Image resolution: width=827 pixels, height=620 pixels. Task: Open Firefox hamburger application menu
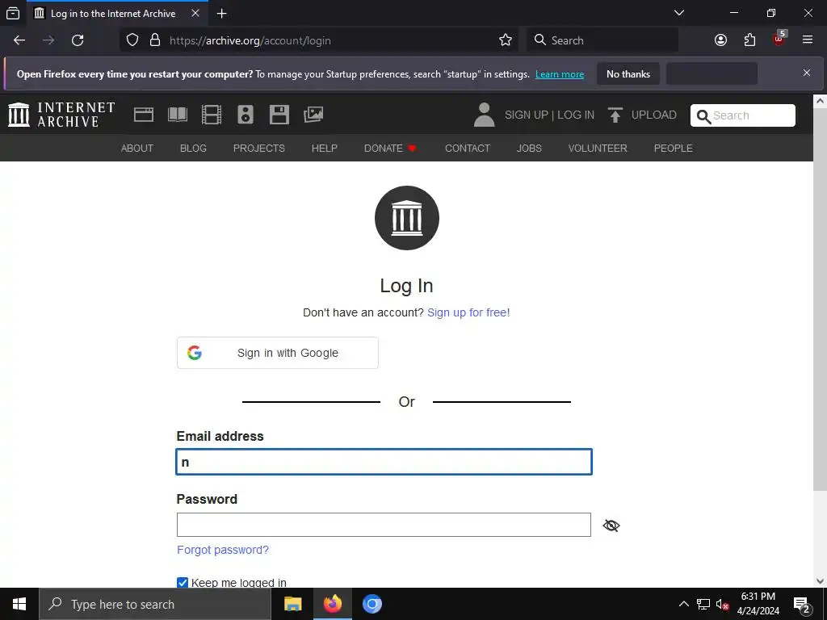tap(808, 40)
